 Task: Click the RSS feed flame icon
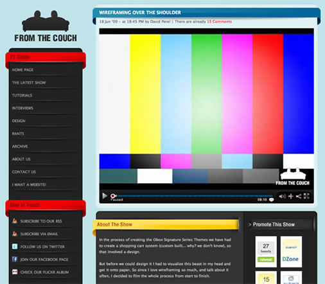[x=15, y=221]
